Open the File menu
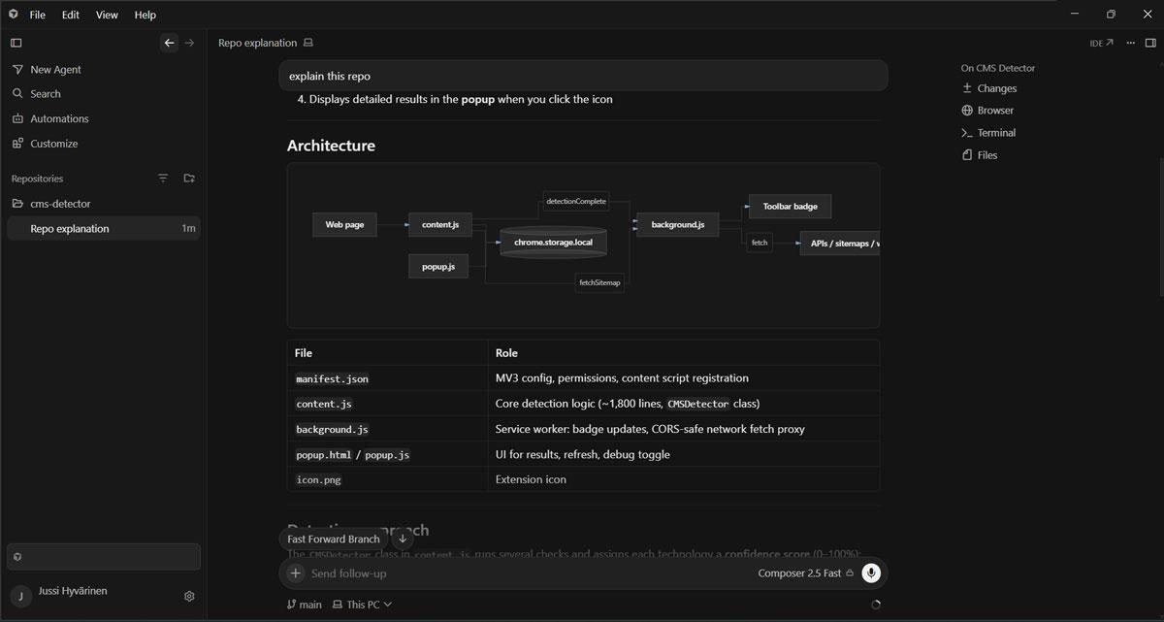The width and height of the screenshot is (1164, 622). coord(37,15)
